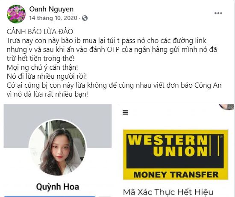Open the hamburger menu above Western Union logo

[125, 112]
